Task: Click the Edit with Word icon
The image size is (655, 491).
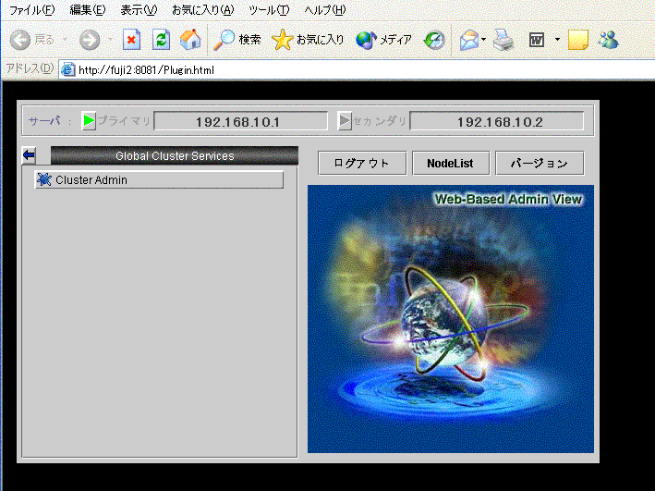Action: click(x=537, y=40)
